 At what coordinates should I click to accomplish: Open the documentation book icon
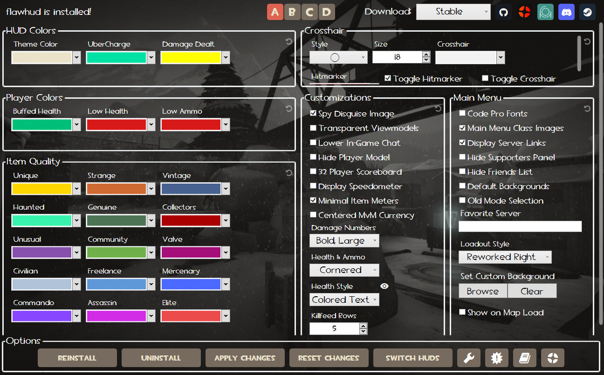[525, 358]
